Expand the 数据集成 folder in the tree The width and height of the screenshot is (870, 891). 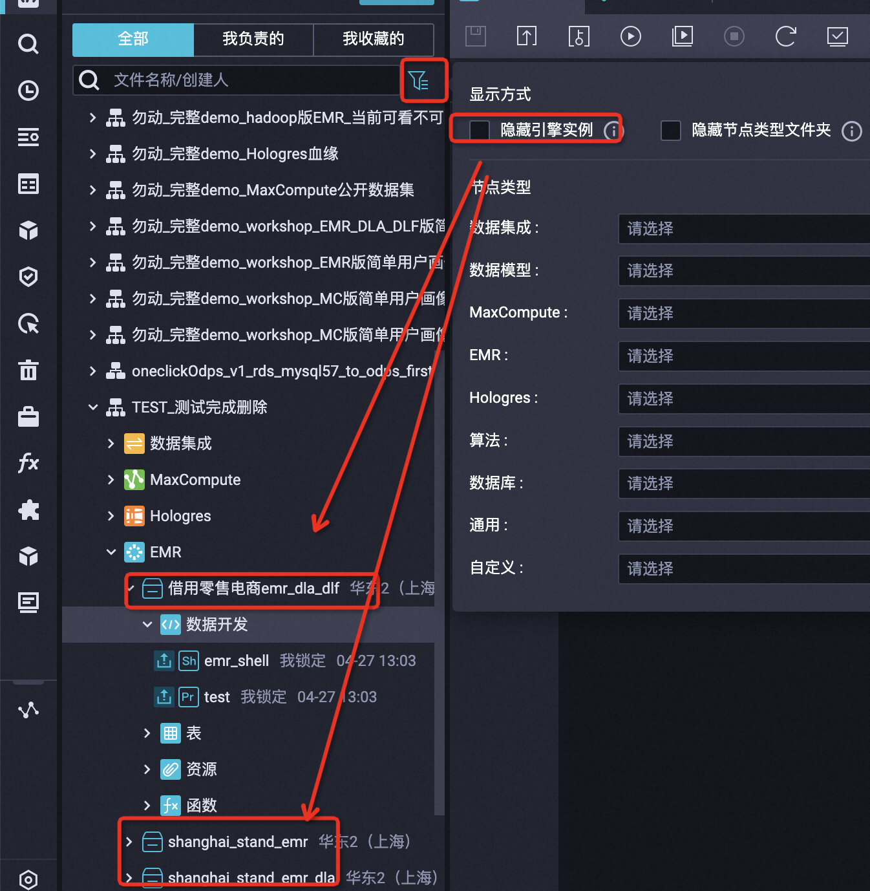pos(111,443)
